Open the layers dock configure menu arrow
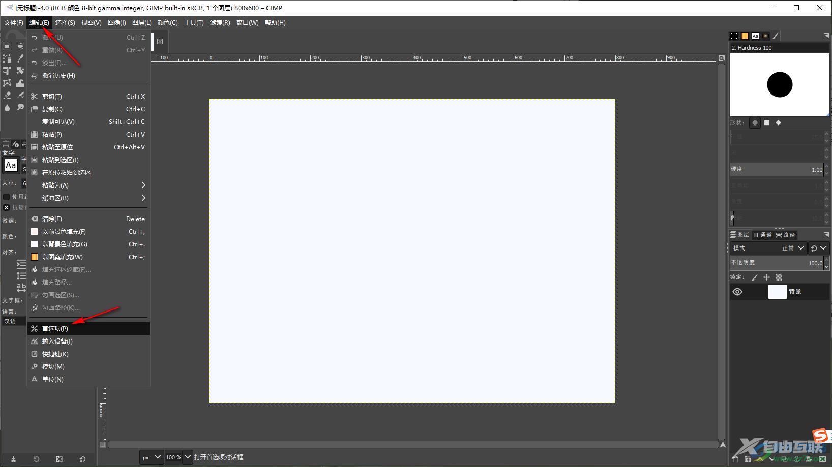Image resolution: width=832 pixels, height=467 pixels. pyautogui.click(x=826, y=235)
